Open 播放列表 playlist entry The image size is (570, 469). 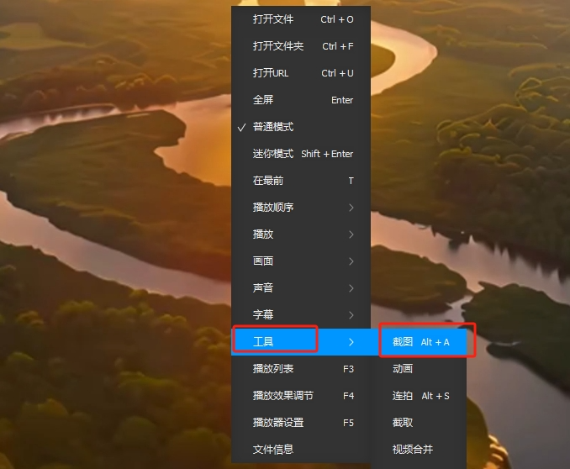(301, 369)
